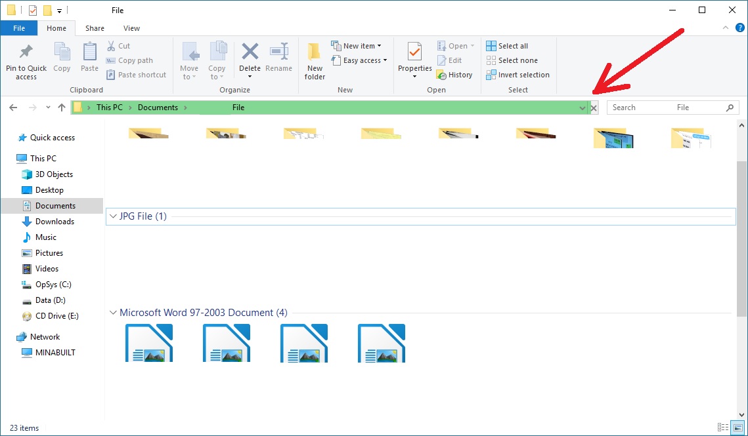Click Invert selection
This screenshot has height=436, width=748.
pos(517,75)
